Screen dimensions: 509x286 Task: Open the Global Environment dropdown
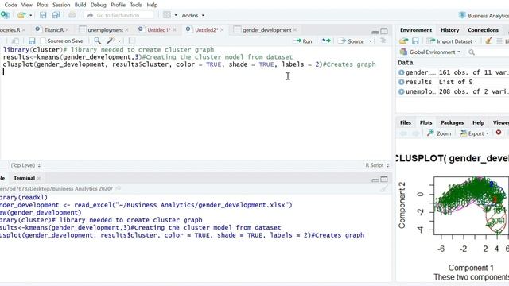[x=430, y=52]
